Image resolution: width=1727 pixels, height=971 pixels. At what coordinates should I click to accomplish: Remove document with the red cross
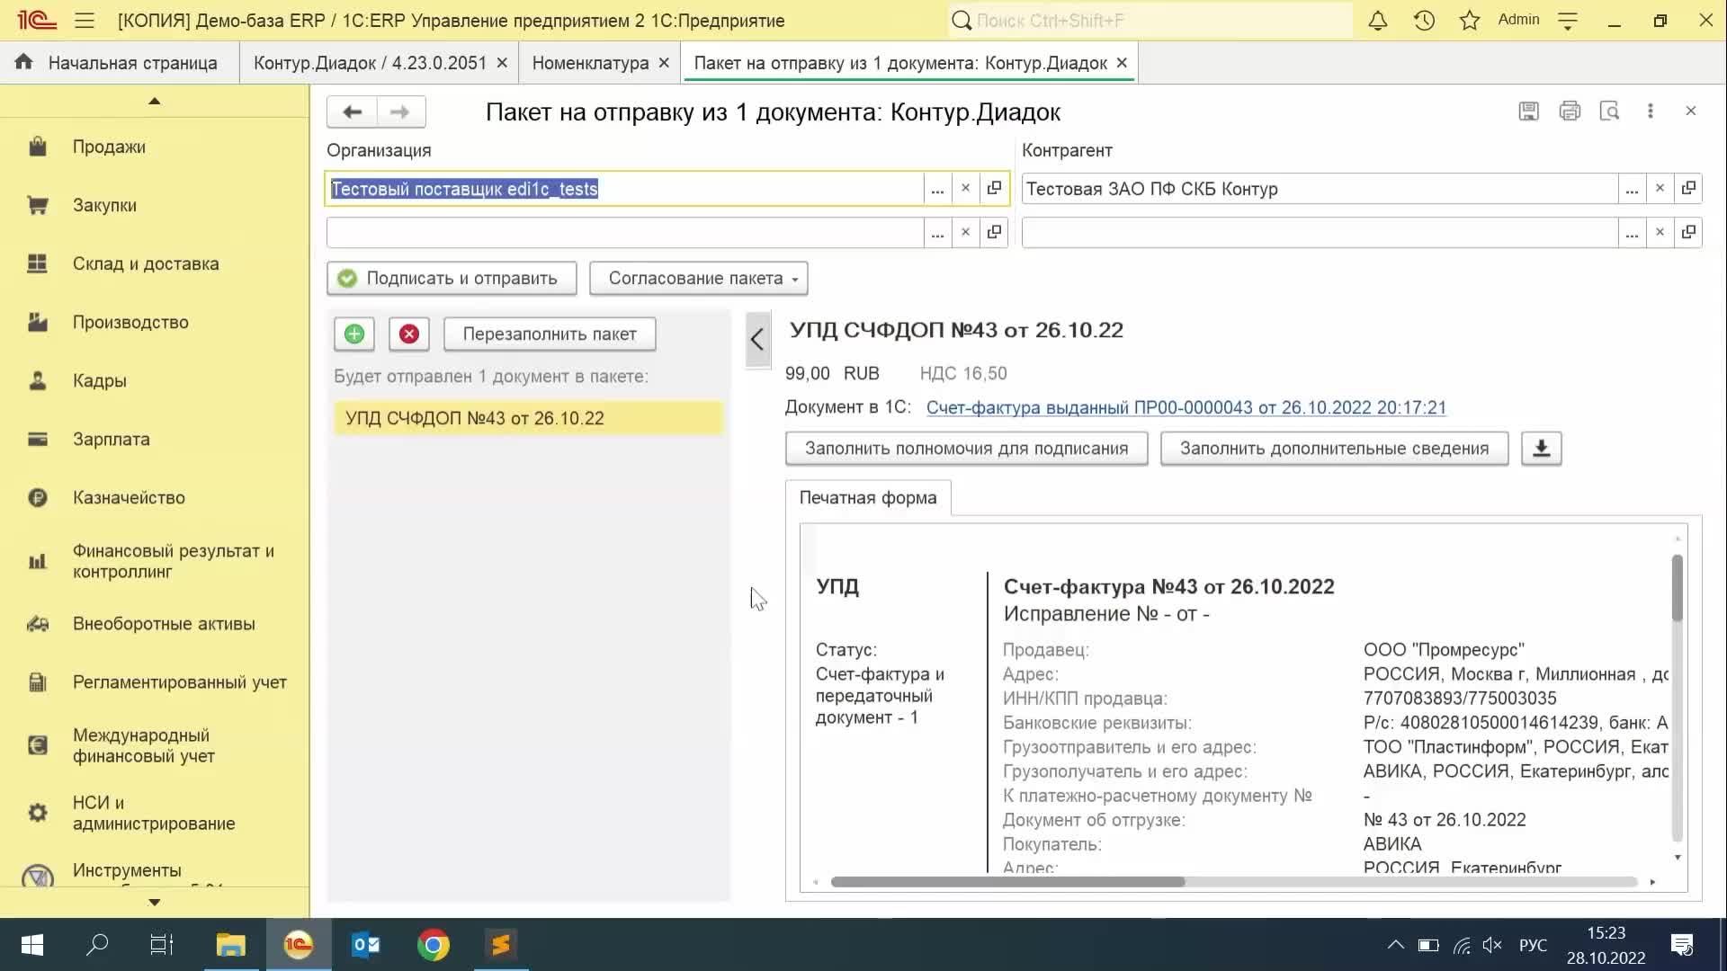[x=409, y=334]
